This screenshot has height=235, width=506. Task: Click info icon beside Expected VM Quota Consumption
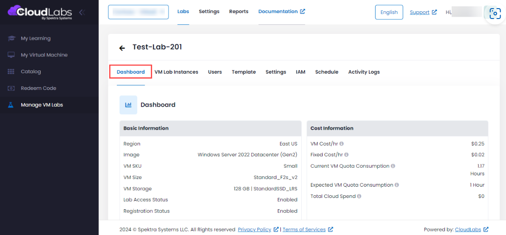397,185
